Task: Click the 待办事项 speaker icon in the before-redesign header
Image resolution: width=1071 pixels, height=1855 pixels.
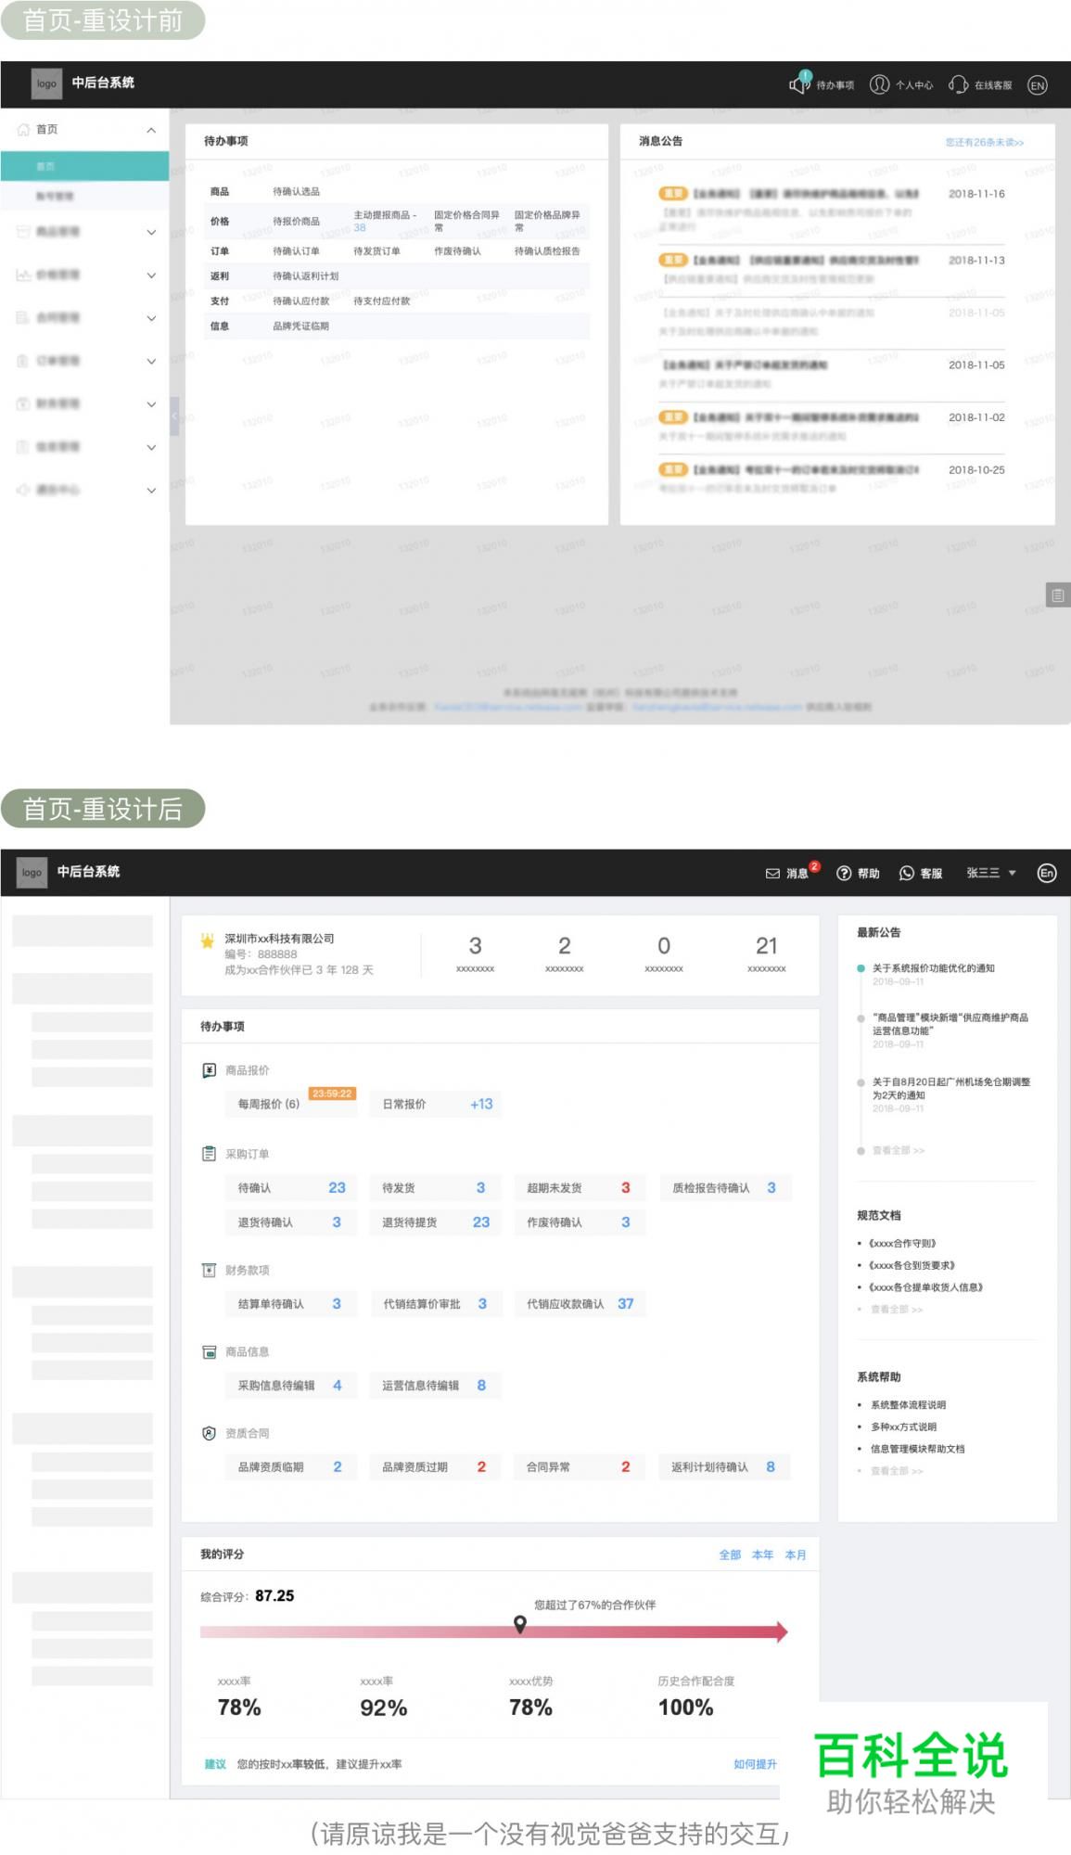Action: [x=799, y=83]
